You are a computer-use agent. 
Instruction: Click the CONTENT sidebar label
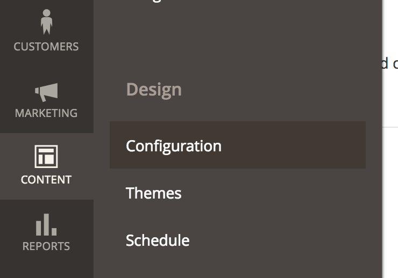(46, 180)
